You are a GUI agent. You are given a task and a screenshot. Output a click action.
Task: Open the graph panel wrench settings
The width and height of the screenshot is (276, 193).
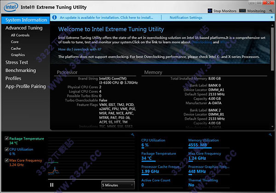coord(132,135)
